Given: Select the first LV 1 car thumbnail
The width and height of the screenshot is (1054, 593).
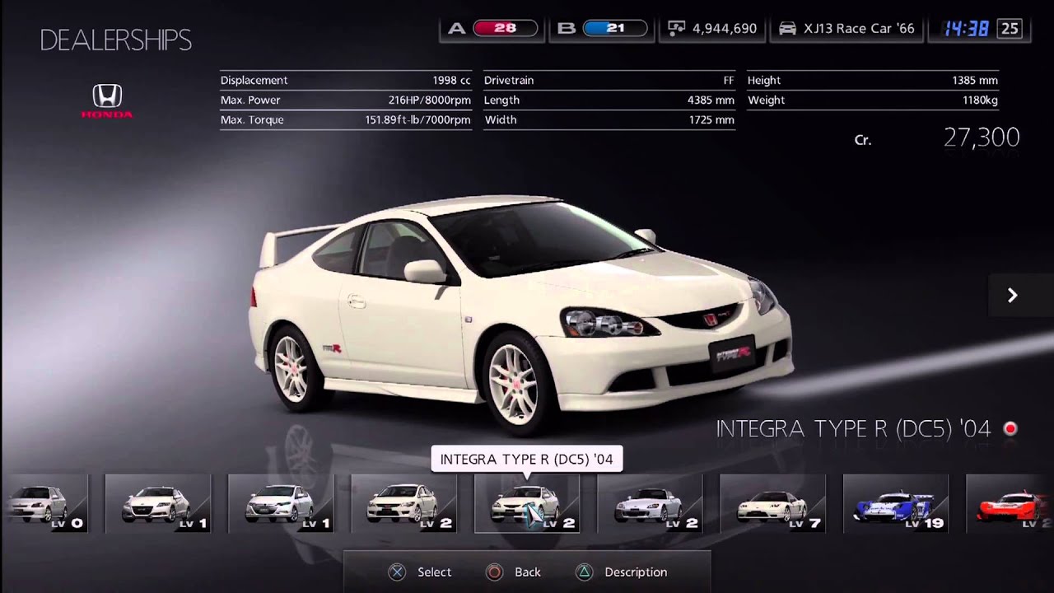Looking at the screenshot, I should 158,503.
